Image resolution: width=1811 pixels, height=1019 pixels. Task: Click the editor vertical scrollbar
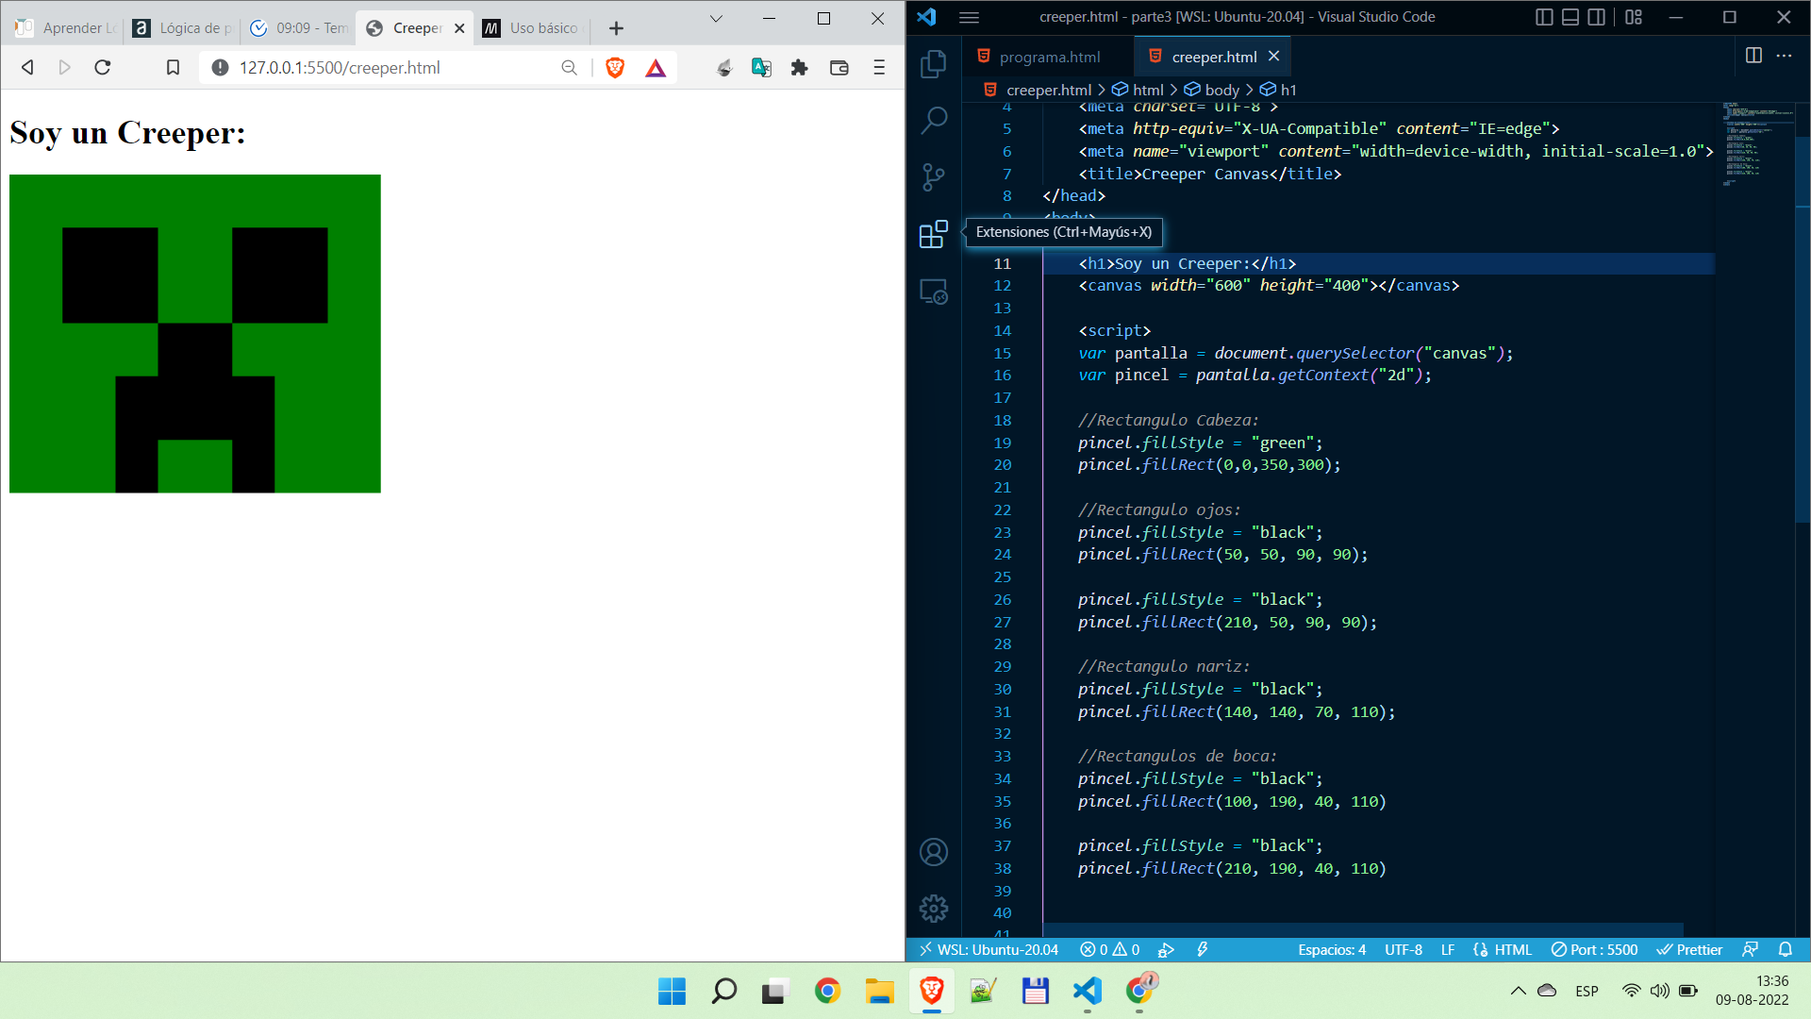pos(1803,330)
